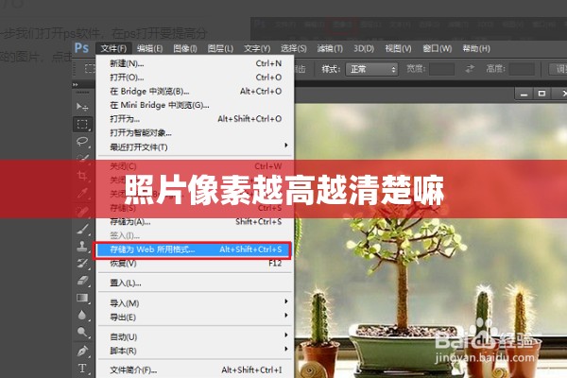The width and height of the screenshot is (567, 378).
Task: Select the Clone Stamp tool
Action: click(82, 246)
